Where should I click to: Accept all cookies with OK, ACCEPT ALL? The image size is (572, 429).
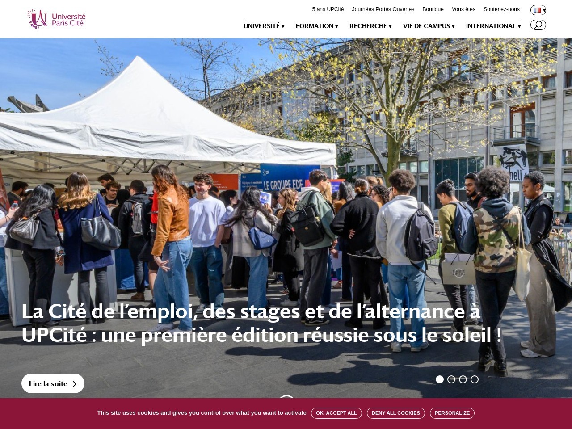tap(336, 413)
